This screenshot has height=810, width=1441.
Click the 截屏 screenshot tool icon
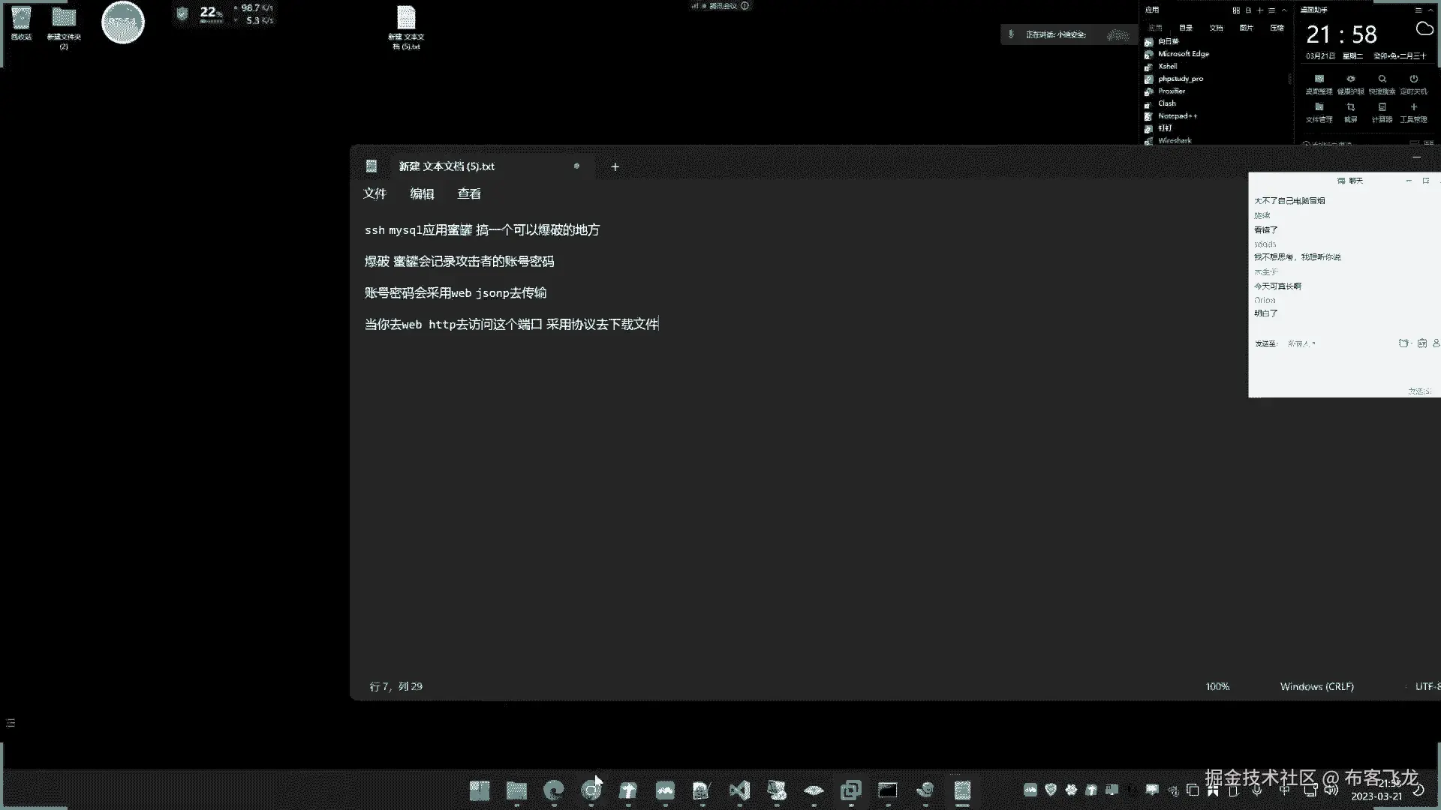(1350, 107)
